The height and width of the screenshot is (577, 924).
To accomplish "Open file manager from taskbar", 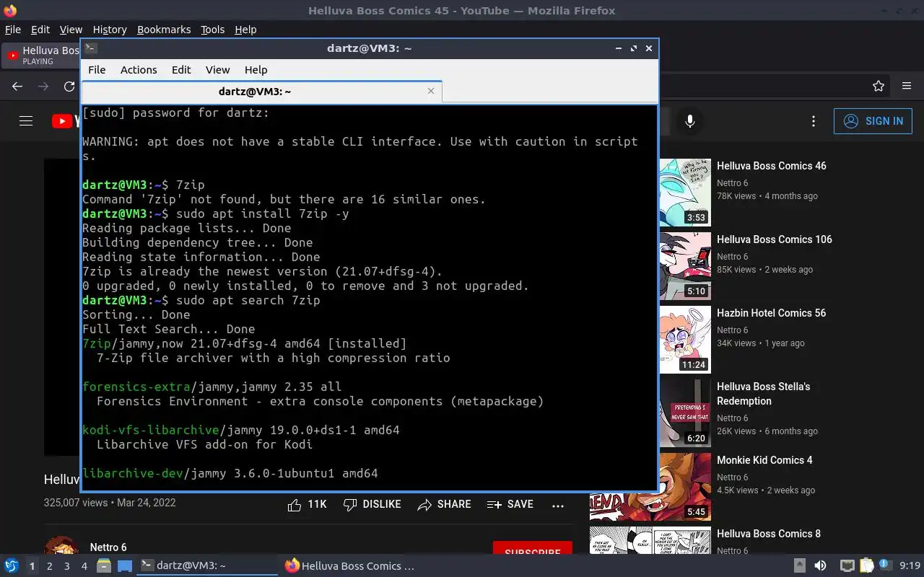I will click(x=104, y=566).
